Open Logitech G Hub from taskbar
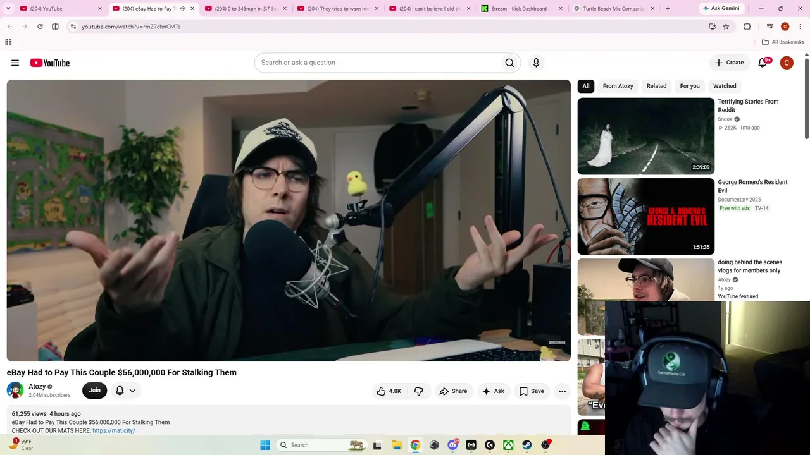810x455 pixels. [490, 445]
